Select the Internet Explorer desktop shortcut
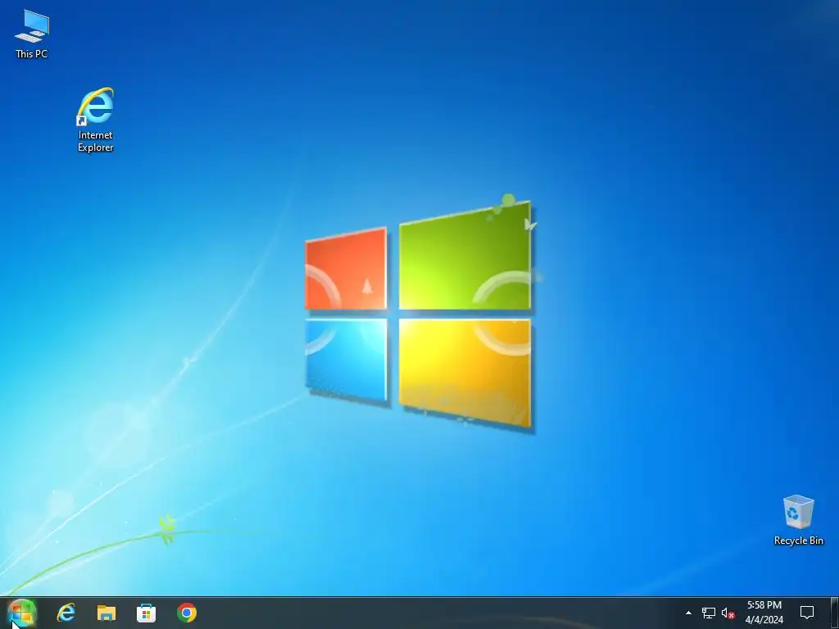Screen dimensions: 839x629 pyautogui.click(x=95, y=120)
